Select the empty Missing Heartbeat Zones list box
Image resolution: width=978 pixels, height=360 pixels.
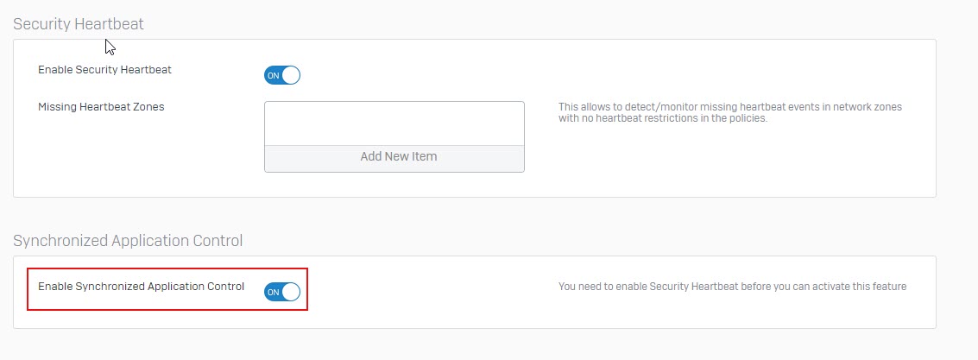[394, 123]
